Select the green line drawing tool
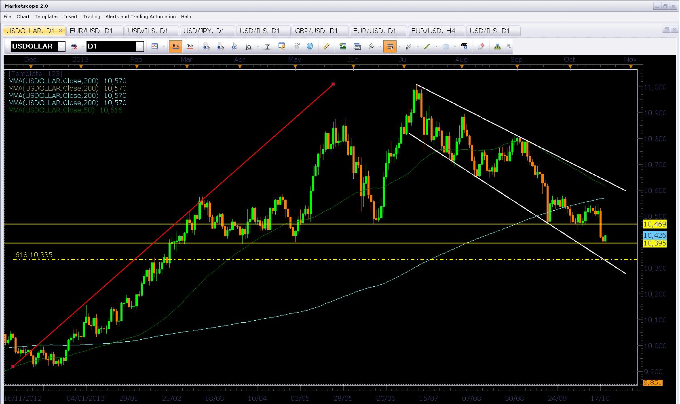680x404 pixels. click(427, 47)
